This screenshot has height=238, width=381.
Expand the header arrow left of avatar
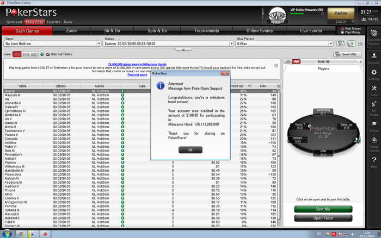click(263, 14)
